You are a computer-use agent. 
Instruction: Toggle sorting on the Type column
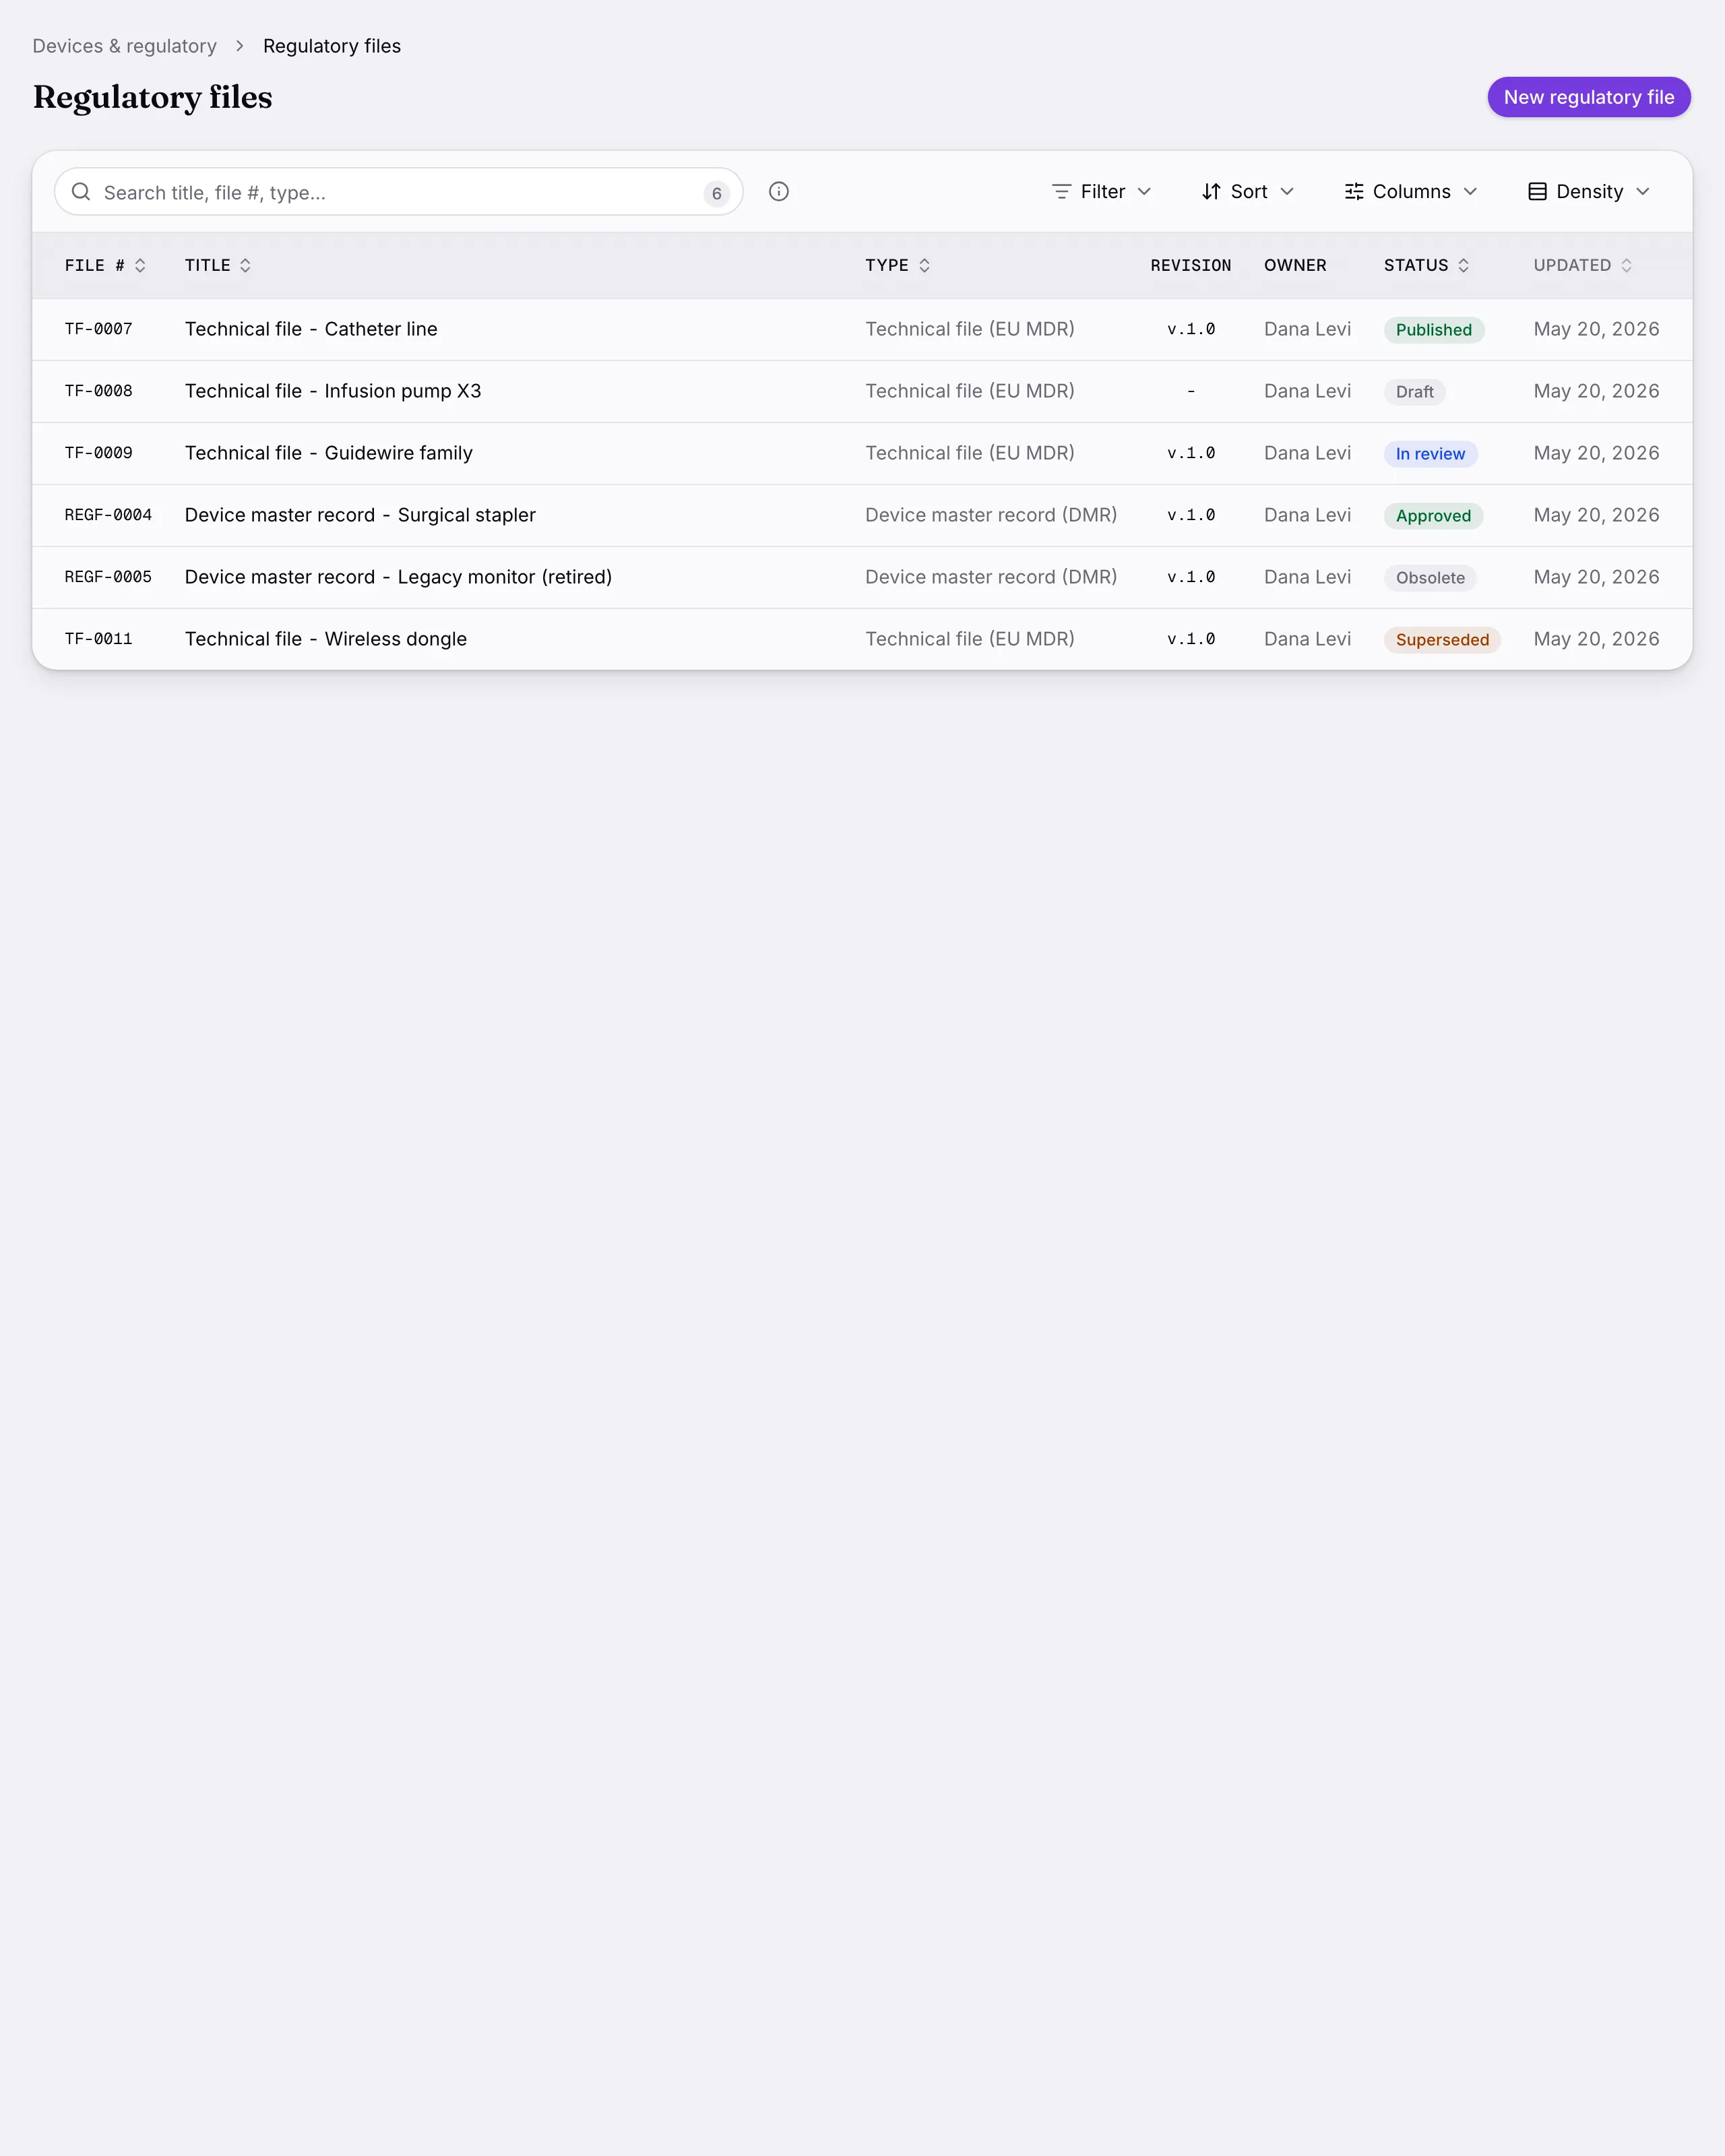point(924,265)
